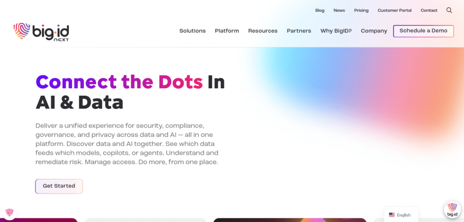This screenshot has height=222, width=464.
Task: Expand the Solutions menu
Action: [193, 31]
